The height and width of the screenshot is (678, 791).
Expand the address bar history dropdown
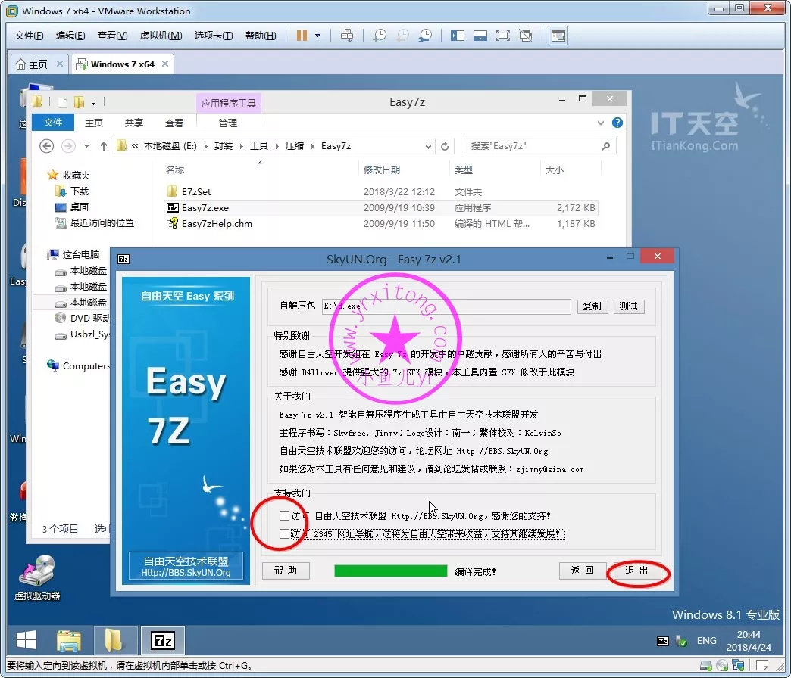point(428,146)
